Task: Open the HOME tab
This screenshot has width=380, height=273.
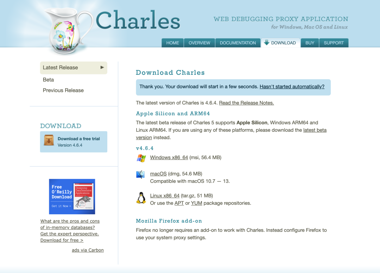Action: pos(172,43)
